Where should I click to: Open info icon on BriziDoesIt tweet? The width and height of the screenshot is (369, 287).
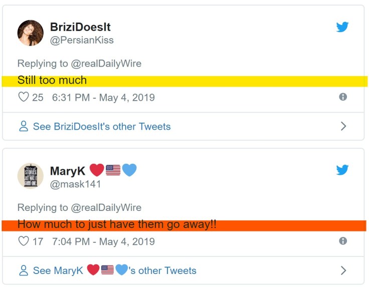pyautogui.click(x=343, y=97)
